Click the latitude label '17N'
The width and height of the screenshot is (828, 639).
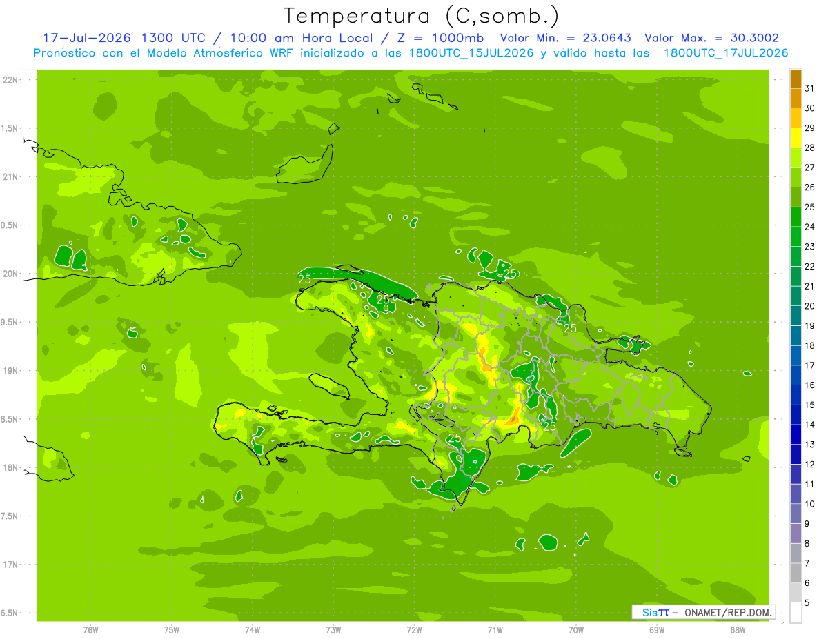(x=10, y=565)
